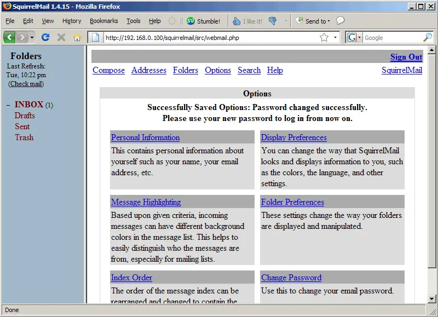Click the StumbleUpon toolbar grip handle
The image size is (438, 317).
[x=181, y=21]
